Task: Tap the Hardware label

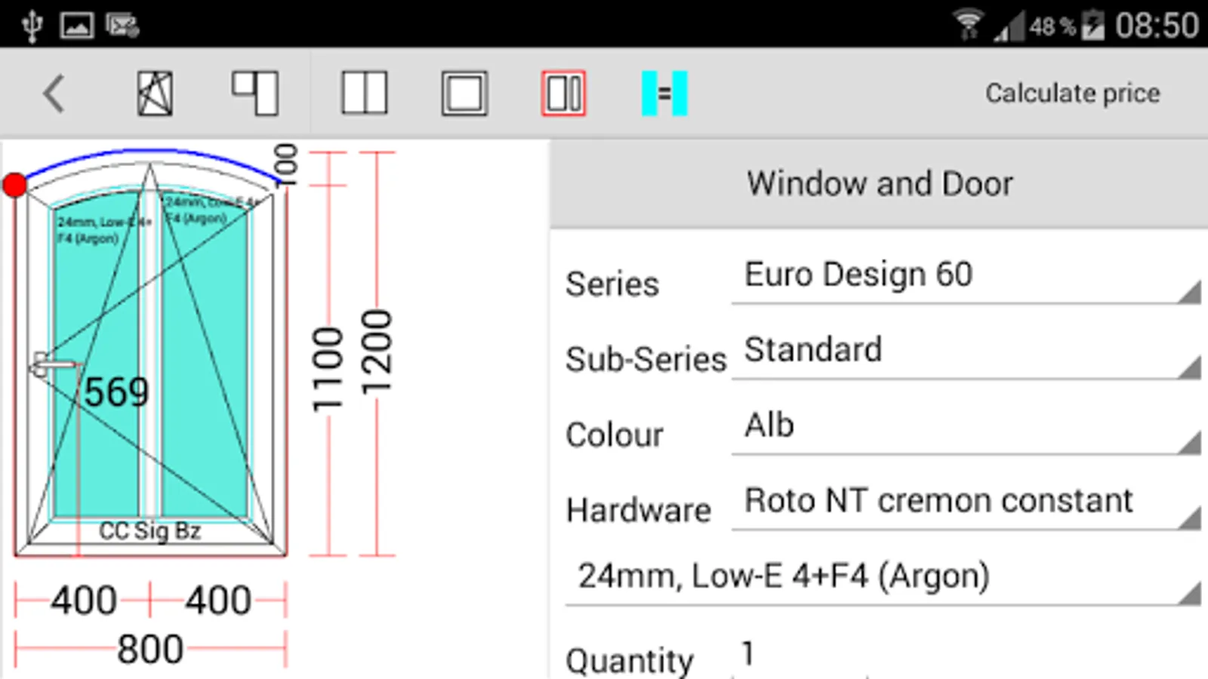Action: [639, 511]
